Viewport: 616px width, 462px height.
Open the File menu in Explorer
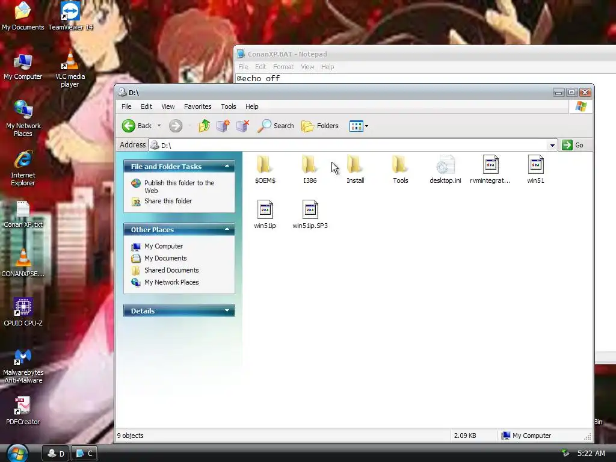click(126, 106)
